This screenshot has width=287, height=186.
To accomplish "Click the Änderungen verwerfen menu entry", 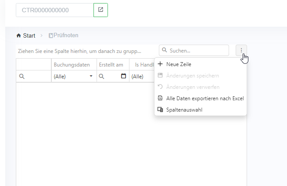I will (x=193, y=87).
